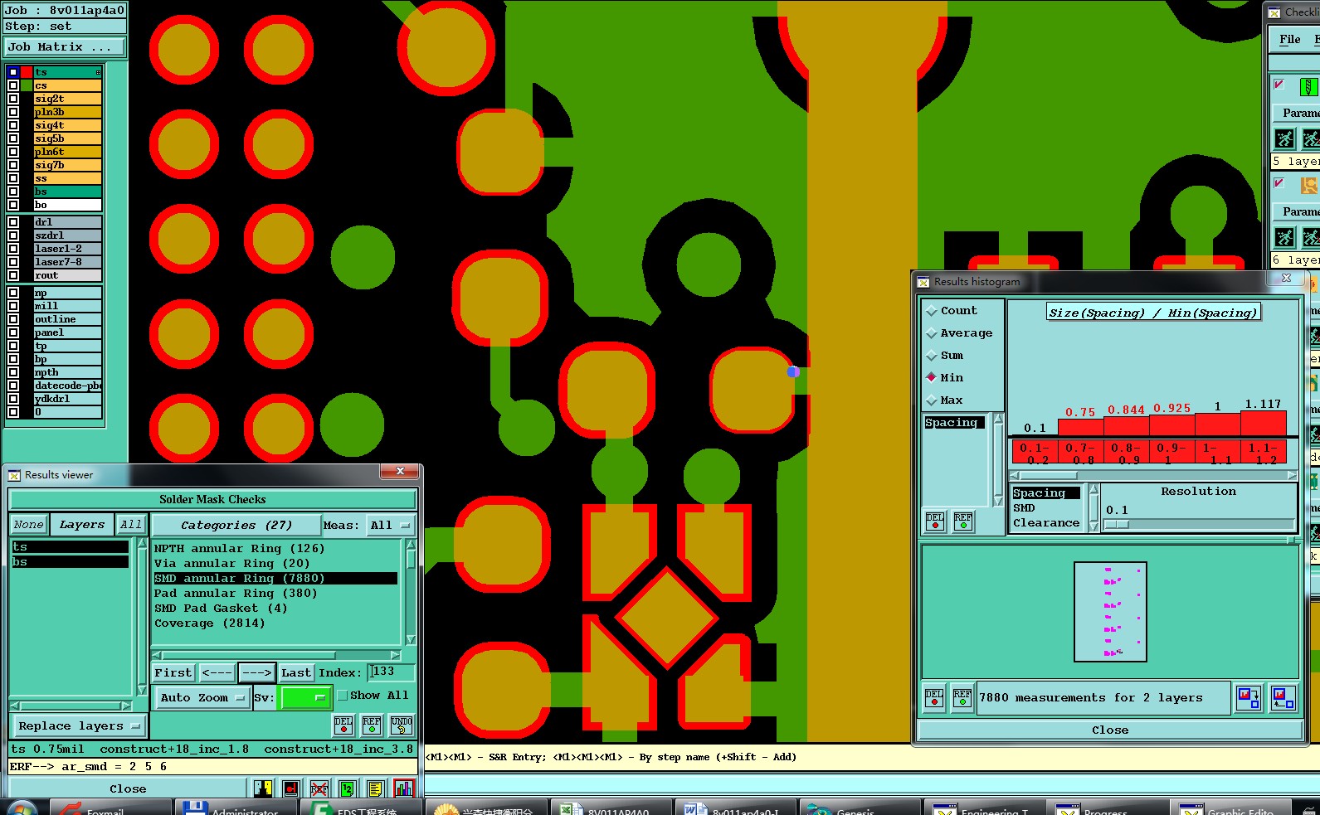Open the colorful histogram chart icon
Screen dimensions: 1320x815
tap(404, 788)
